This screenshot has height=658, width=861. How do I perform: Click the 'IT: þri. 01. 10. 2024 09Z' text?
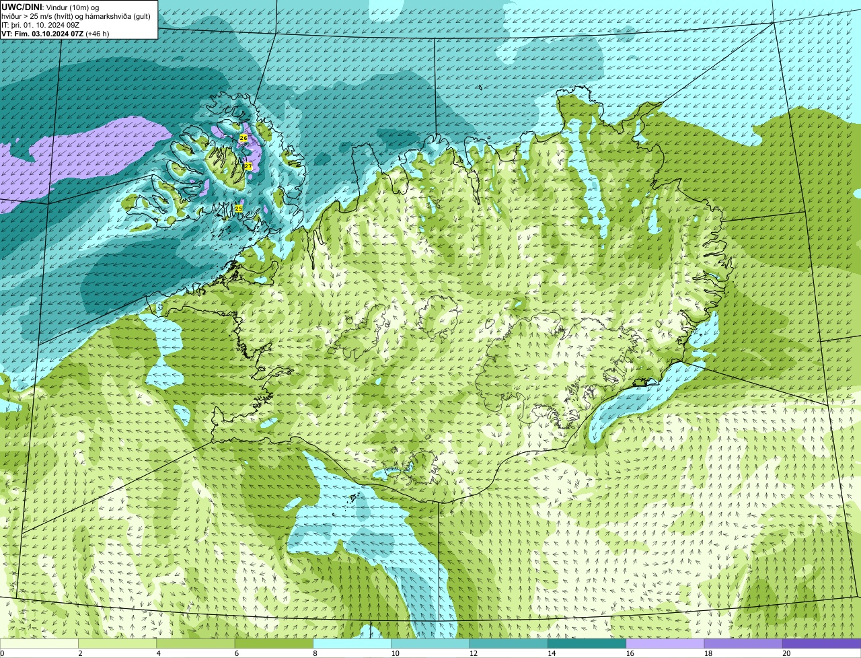click(40, 24)
